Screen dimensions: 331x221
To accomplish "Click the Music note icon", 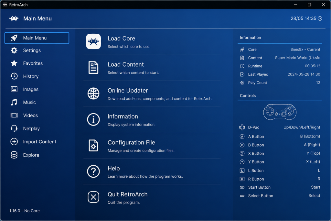I will click(x=14, y=102).
